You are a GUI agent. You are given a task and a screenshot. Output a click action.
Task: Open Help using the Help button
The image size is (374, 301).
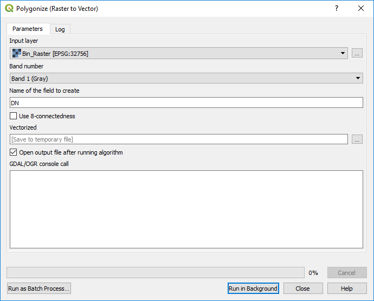347,289
